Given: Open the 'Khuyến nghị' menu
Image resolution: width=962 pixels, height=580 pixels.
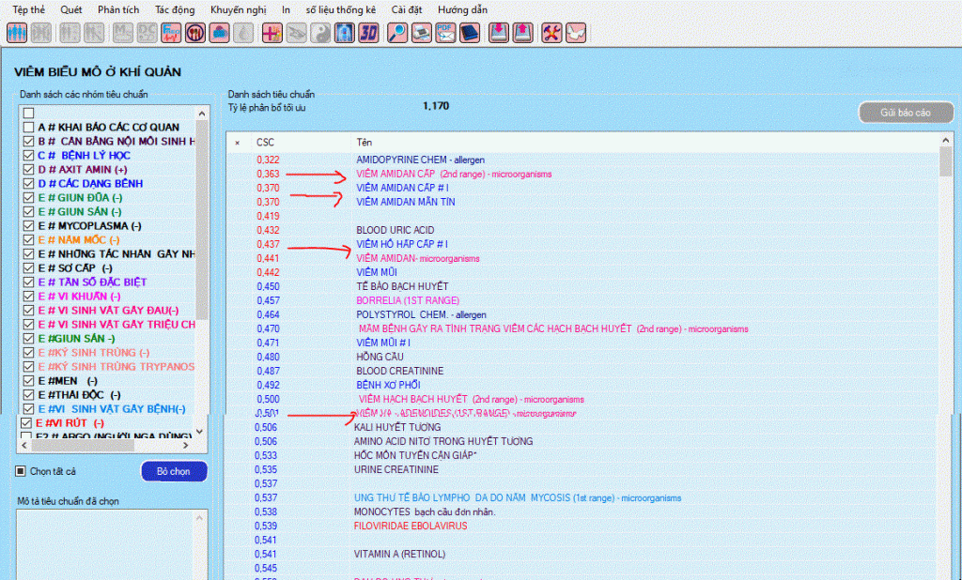Looking at the screenshot, I should [239, 8].
